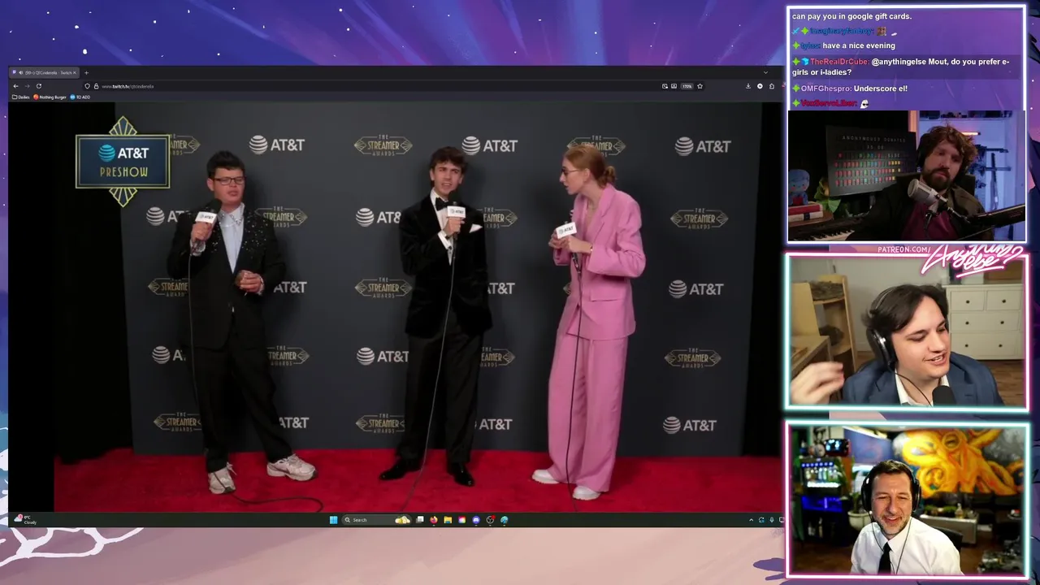Reset the 170% zoom level indicator
This screenshot has height=585, width=1040.
(687, 86)
